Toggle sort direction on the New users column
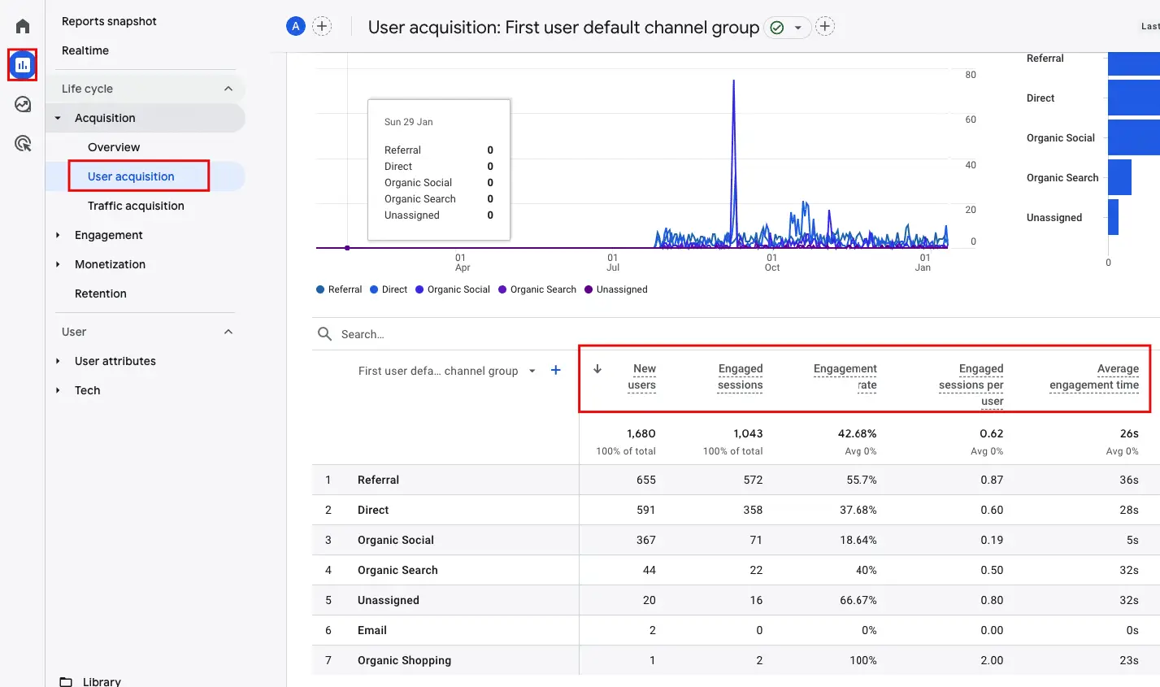Screen dimensions: 1160x687 tap(597, 368)
